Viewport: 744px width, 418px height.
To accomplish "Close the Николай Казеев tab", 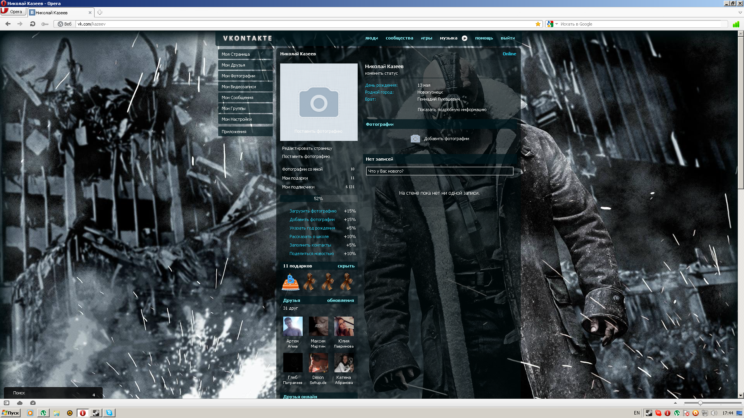I will point(90,12).
